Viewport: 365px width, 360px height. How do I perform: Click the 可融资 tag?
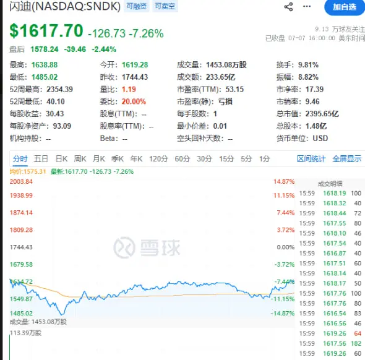click(x=136, y=6)
